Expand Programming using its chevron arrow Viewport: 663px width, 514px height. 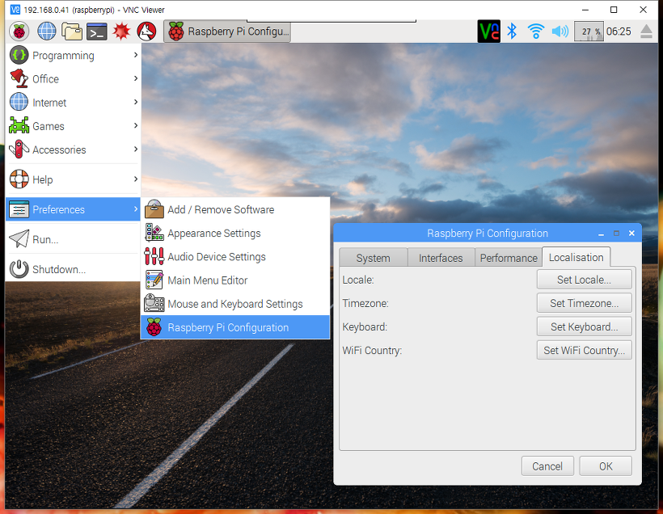click(136, 55)
